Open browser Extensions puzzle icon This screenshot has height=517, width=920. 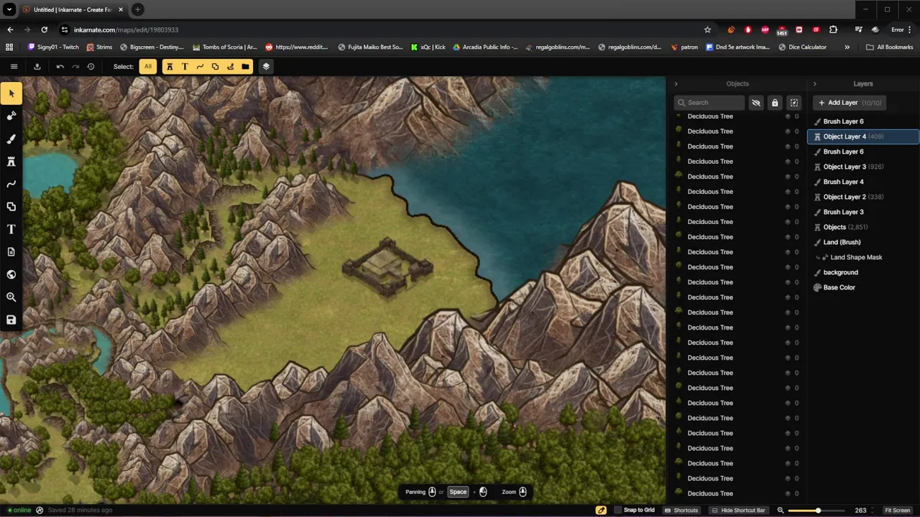833,29
